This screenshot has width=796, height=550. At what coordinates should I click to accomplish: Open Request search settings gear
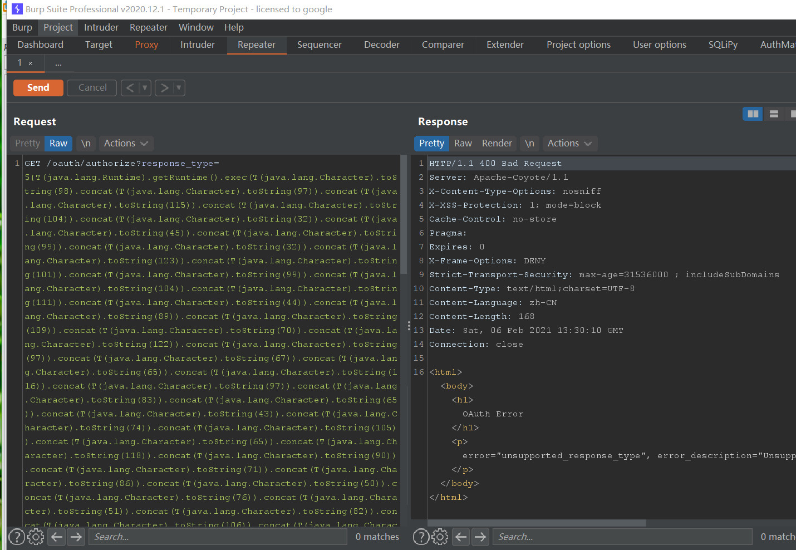(36, 537)
